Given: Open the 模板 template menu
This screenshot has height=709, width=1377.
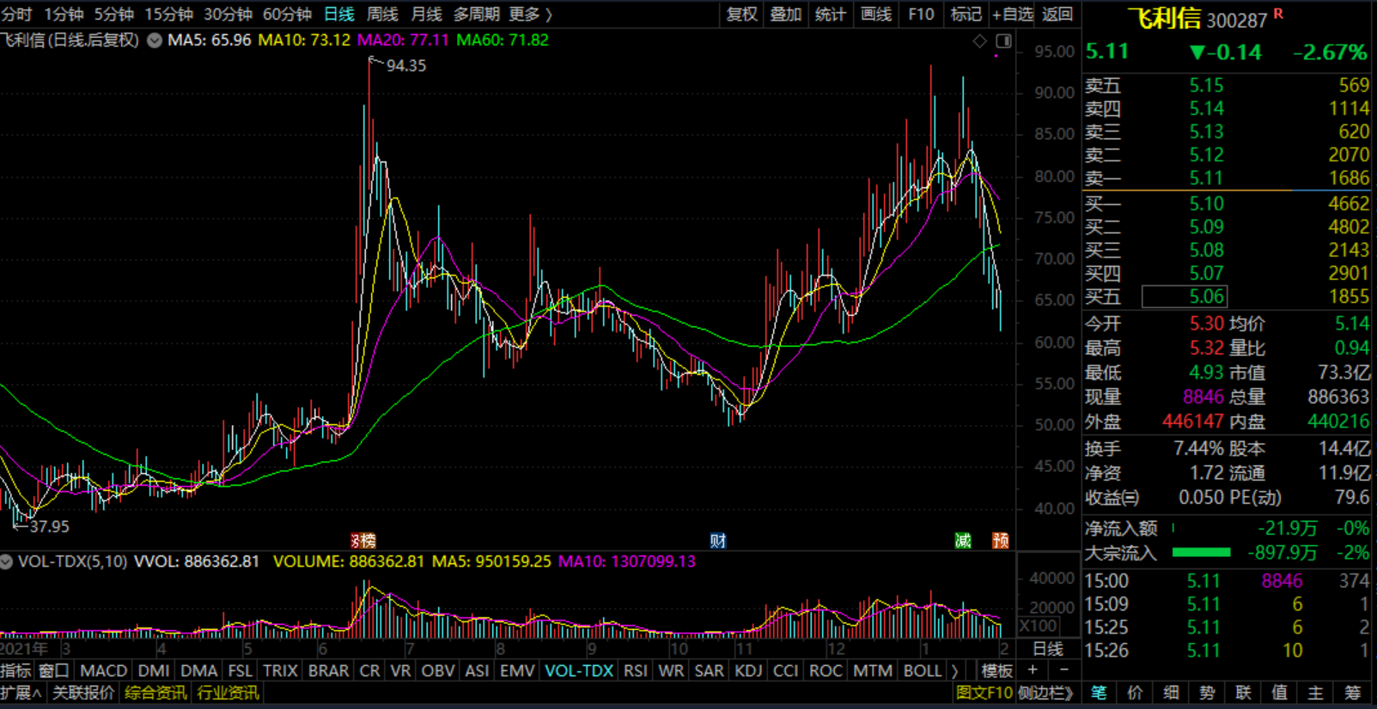Looking at the screenshot, I should pyautogui.click(x=996, y=670).
